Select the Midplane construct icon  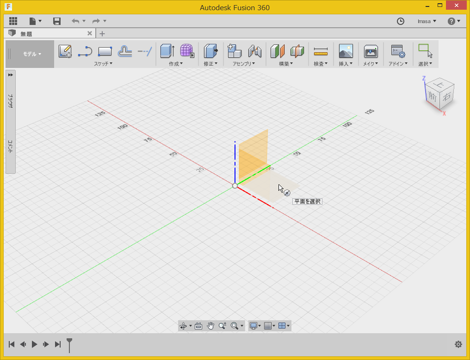pyautogui.click(x=297, y=51)
